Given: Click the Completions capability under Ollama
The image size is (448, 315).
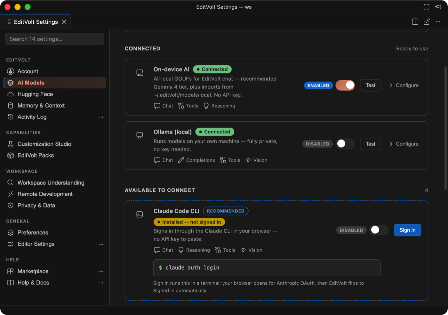Looking at the screenshot, I should [196, 160].
